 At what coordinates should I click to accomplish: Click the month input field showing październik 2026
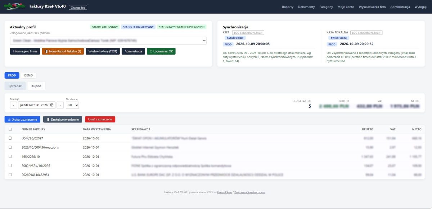[x=37, y=105]
